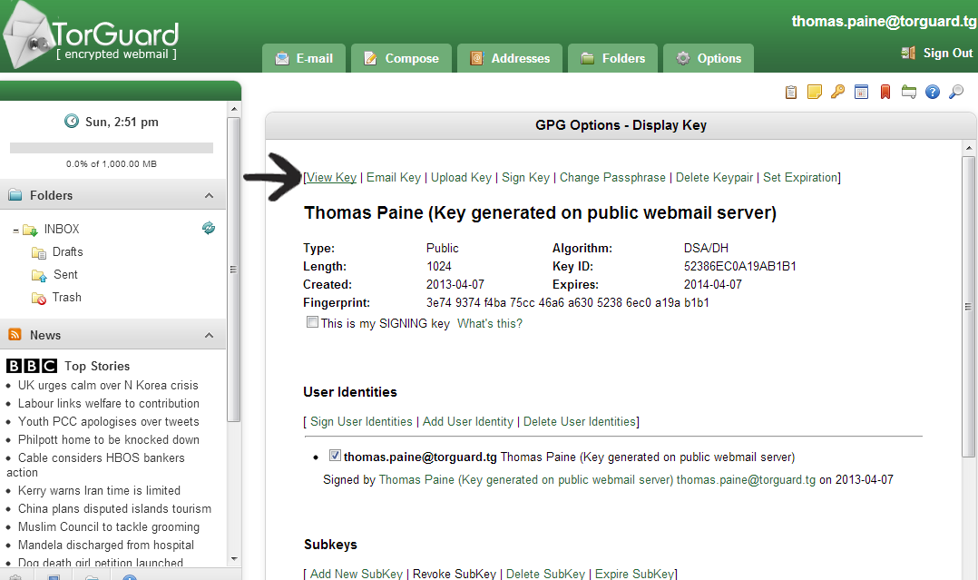Collapse the News panel with its chevron
Viewport: 978px width, 580px height.
click(210, 335)
